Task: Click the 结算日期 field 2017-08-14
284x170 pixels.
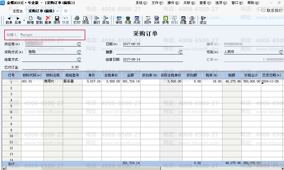Action: click(153, 59)
